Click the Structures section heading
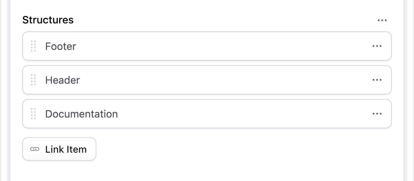 pyautogui.click(x=48, y=20)
